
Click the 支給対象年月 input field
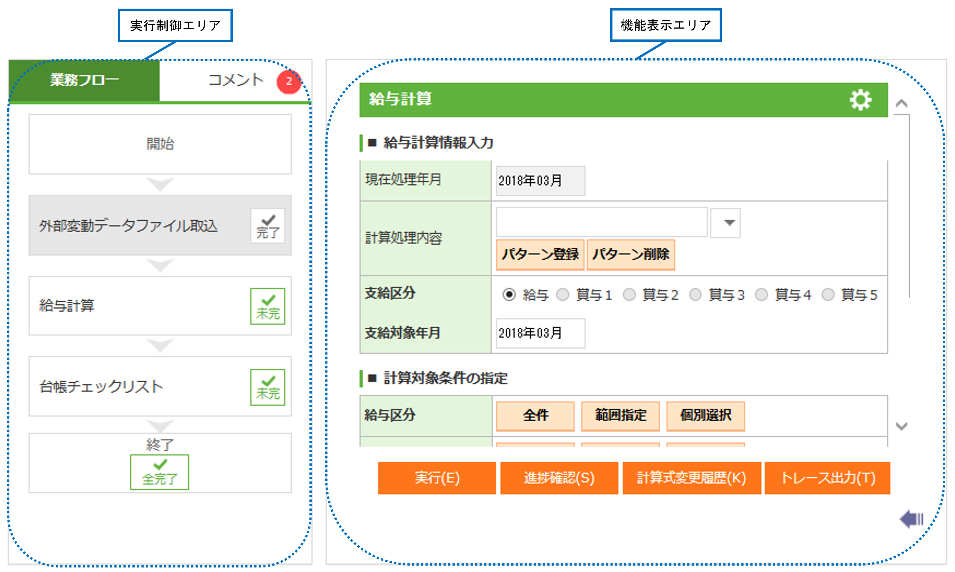tap(540, 333)
